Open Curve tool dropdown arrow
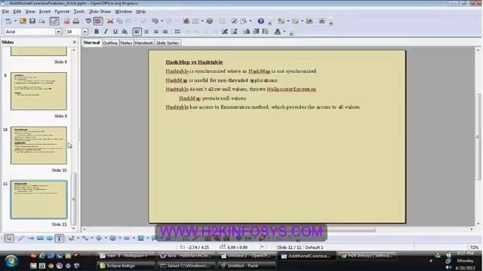 pos(78,238)
